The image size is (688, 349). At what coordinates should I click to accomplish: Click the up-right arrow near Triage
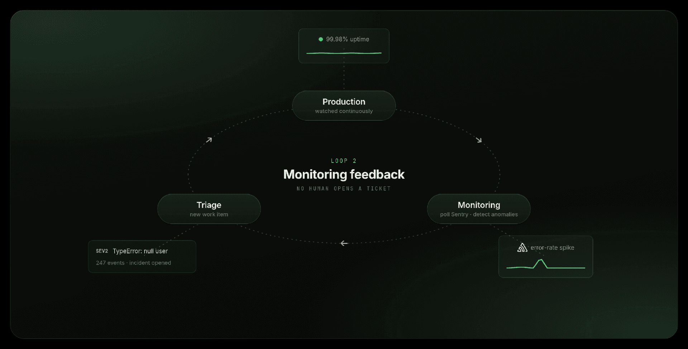click(209, 140)
